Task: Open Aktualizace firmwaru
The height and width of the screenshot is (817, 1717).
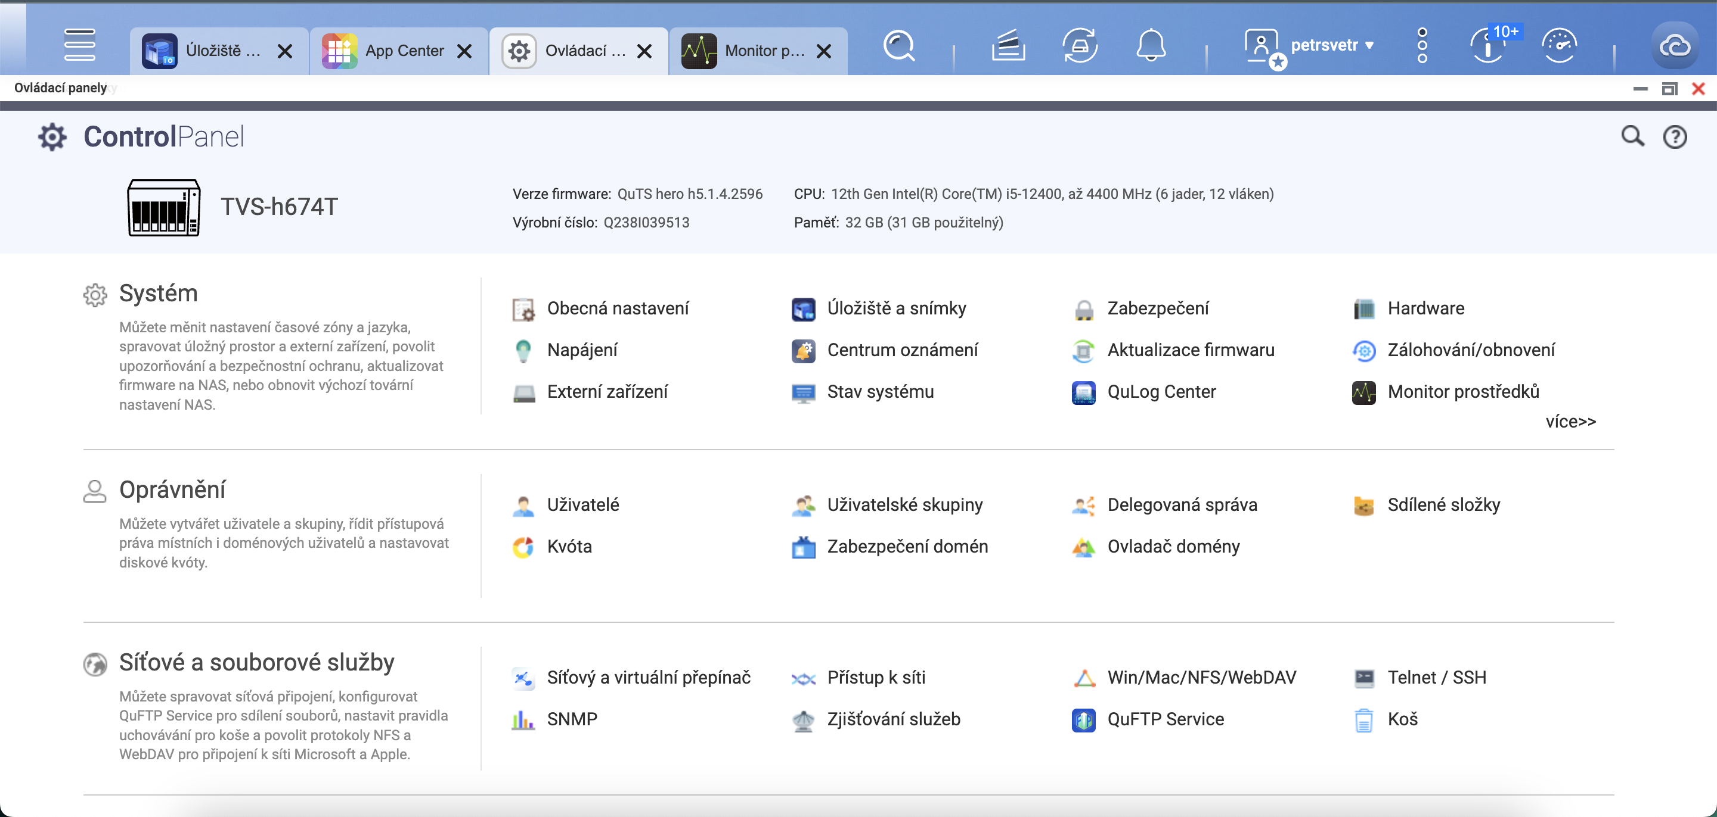Action: pos(1191,350)
